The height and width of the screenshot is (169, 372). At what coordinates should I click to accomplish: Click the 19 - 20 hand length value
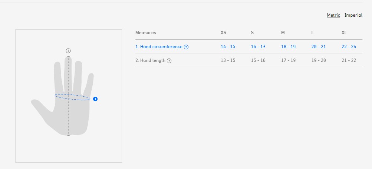click(318, 60)
